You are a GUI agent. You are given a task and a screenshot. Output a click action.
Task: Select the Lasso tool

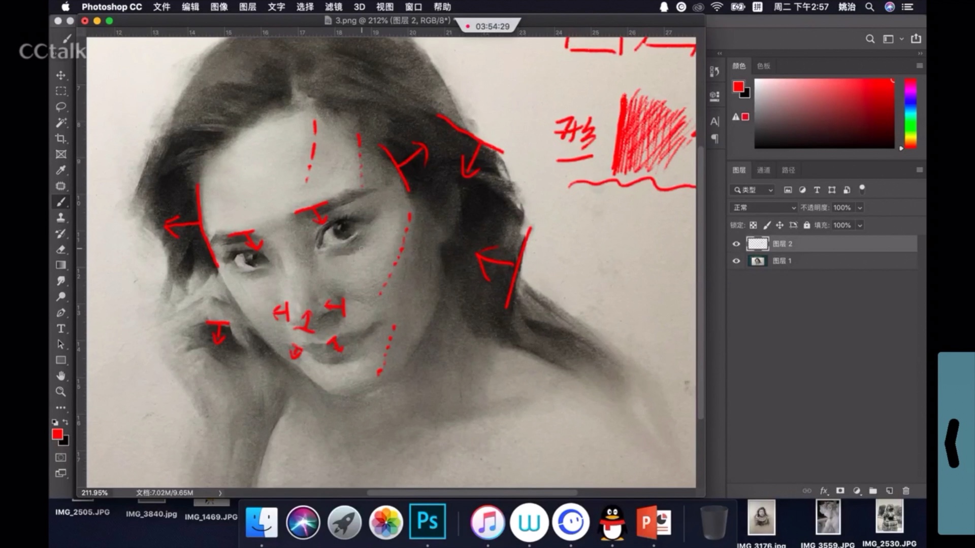pos(61,107)
